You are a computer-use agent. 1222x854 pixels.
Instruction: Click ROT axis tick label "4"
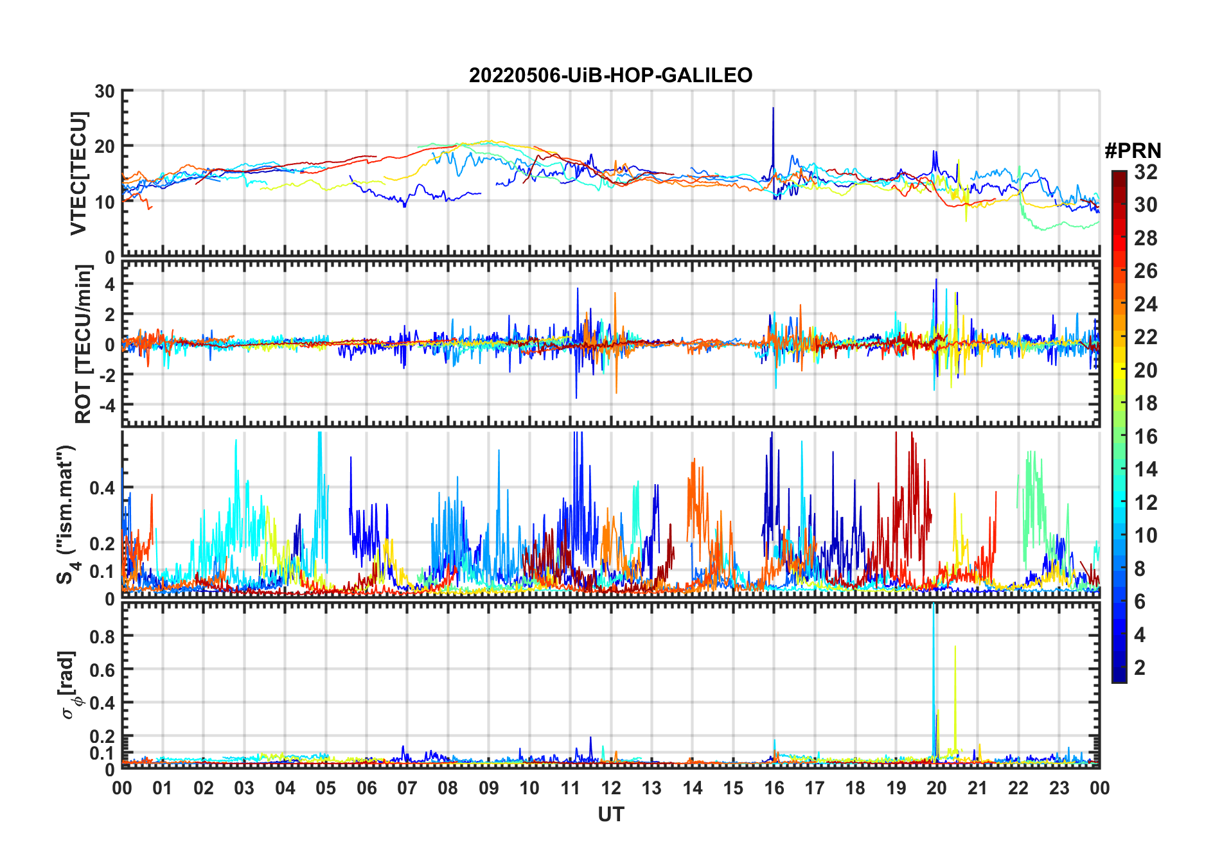coord(110,283)
